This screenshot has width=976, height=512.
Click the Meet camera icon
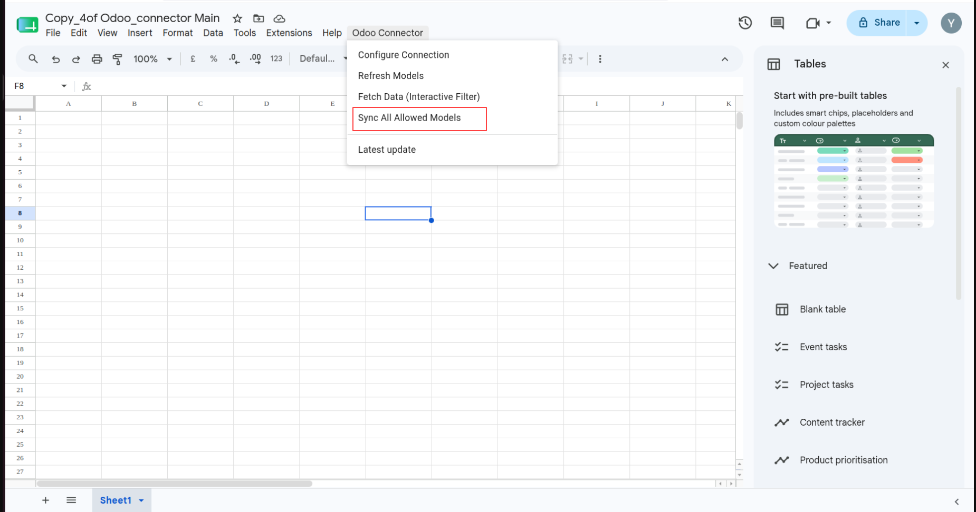(812, 23)
